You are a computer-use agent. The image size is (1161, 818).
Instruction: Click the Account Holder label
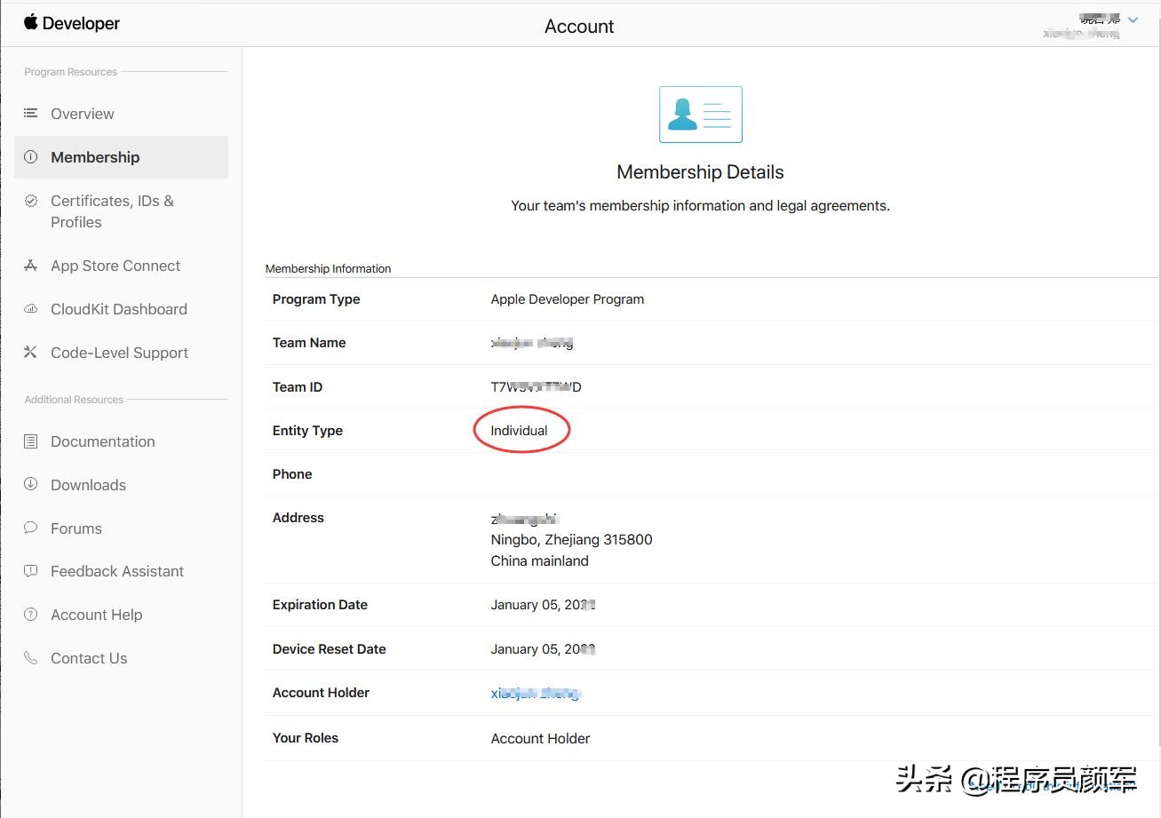click(321, 693)
